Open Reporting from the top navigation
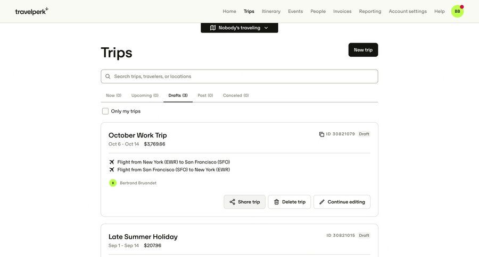This screenshot has height=257, width=479. (370, 11)
